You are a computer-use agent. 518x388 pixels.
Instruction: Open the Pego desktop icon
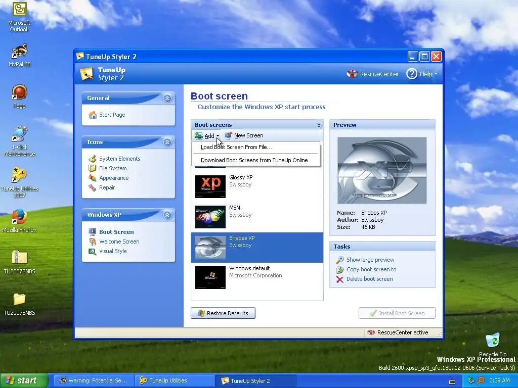[19, 92]
